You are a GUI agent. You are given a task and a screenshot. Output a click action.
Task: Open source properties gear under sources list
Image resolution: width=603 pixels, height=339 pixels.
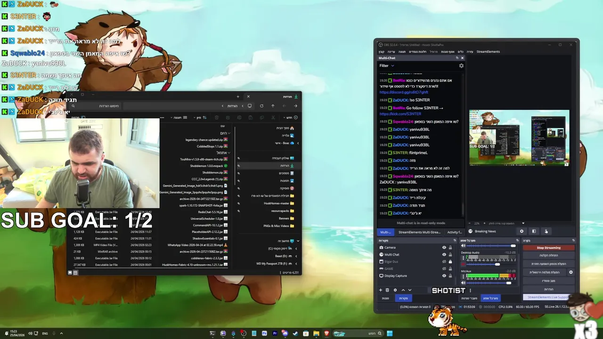click(395, 290)
